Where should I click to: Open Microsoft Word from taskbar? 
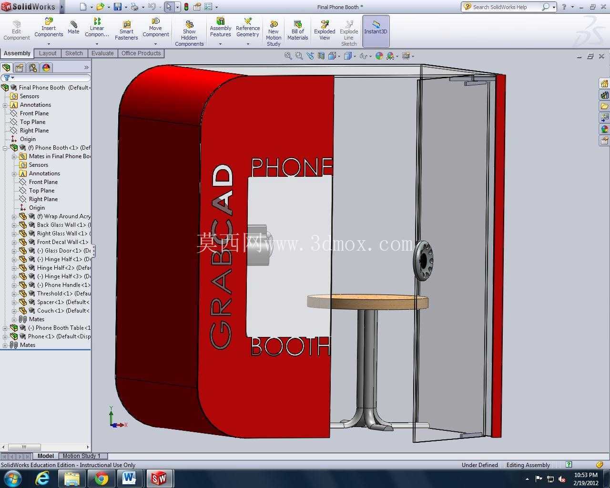(x=129, y=478)
